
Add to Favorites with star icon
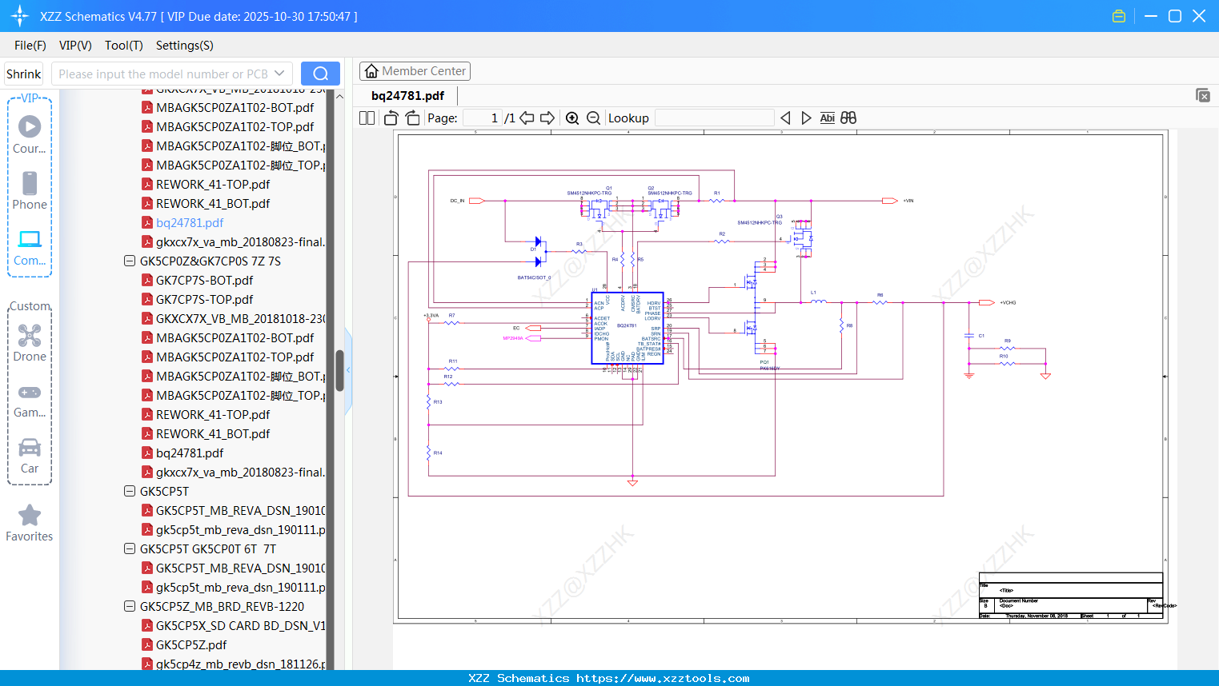tap(30, 523)
